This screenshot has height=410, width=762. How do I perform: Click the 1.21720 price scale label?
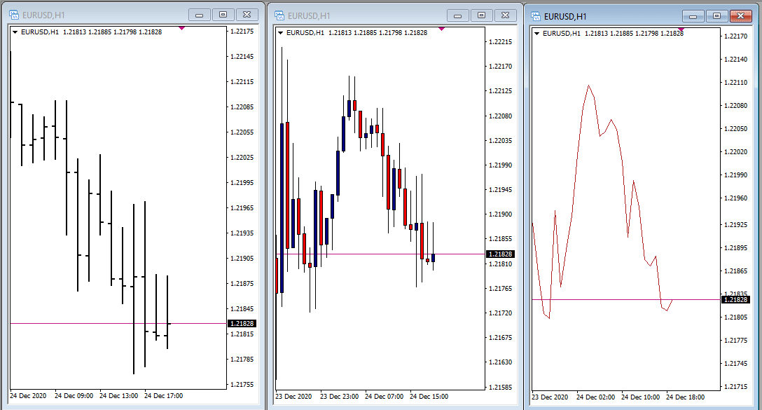click(x=501, y=313)
